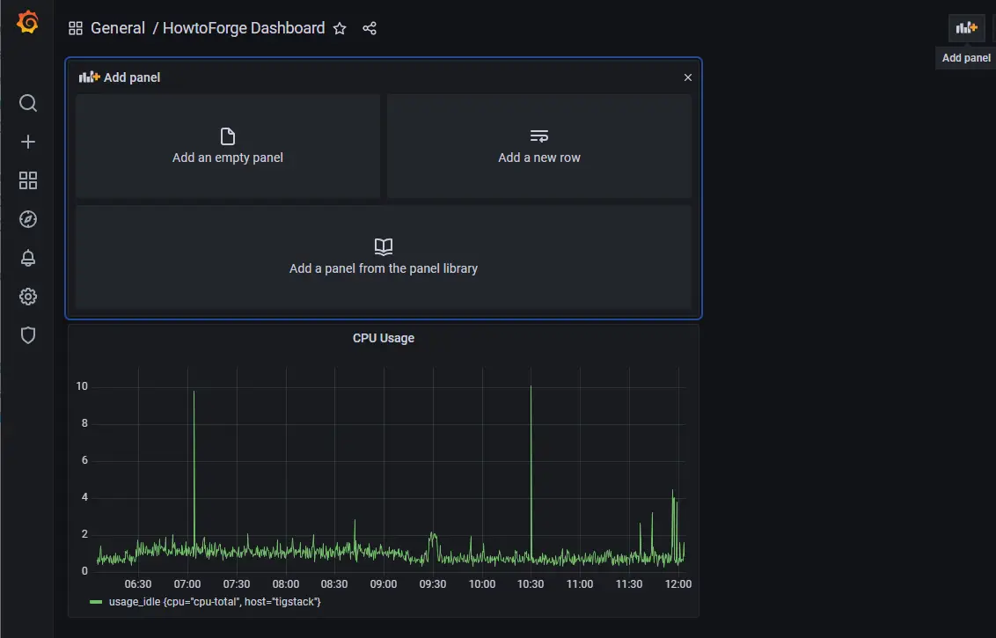Click the Create (plus) icon in sidebar

[x=27, y=142]
